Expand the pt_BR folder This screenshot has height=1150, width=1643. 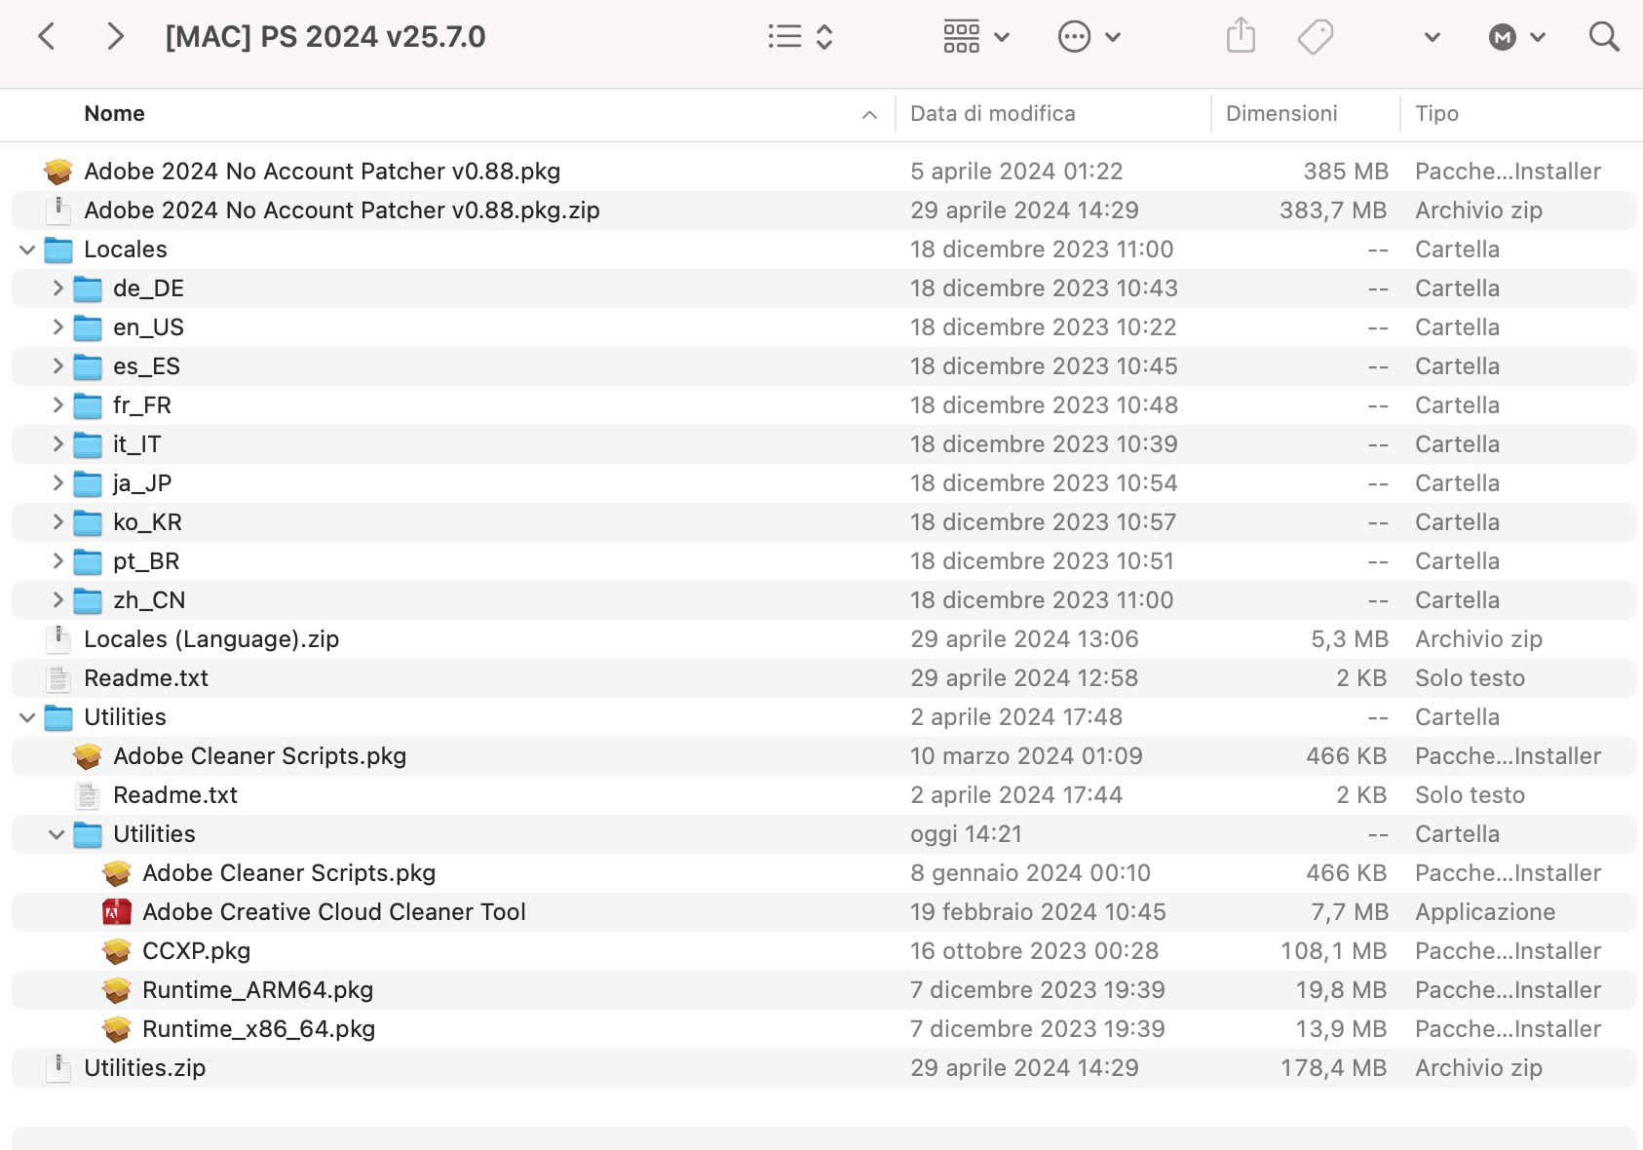tap(57, 560)
